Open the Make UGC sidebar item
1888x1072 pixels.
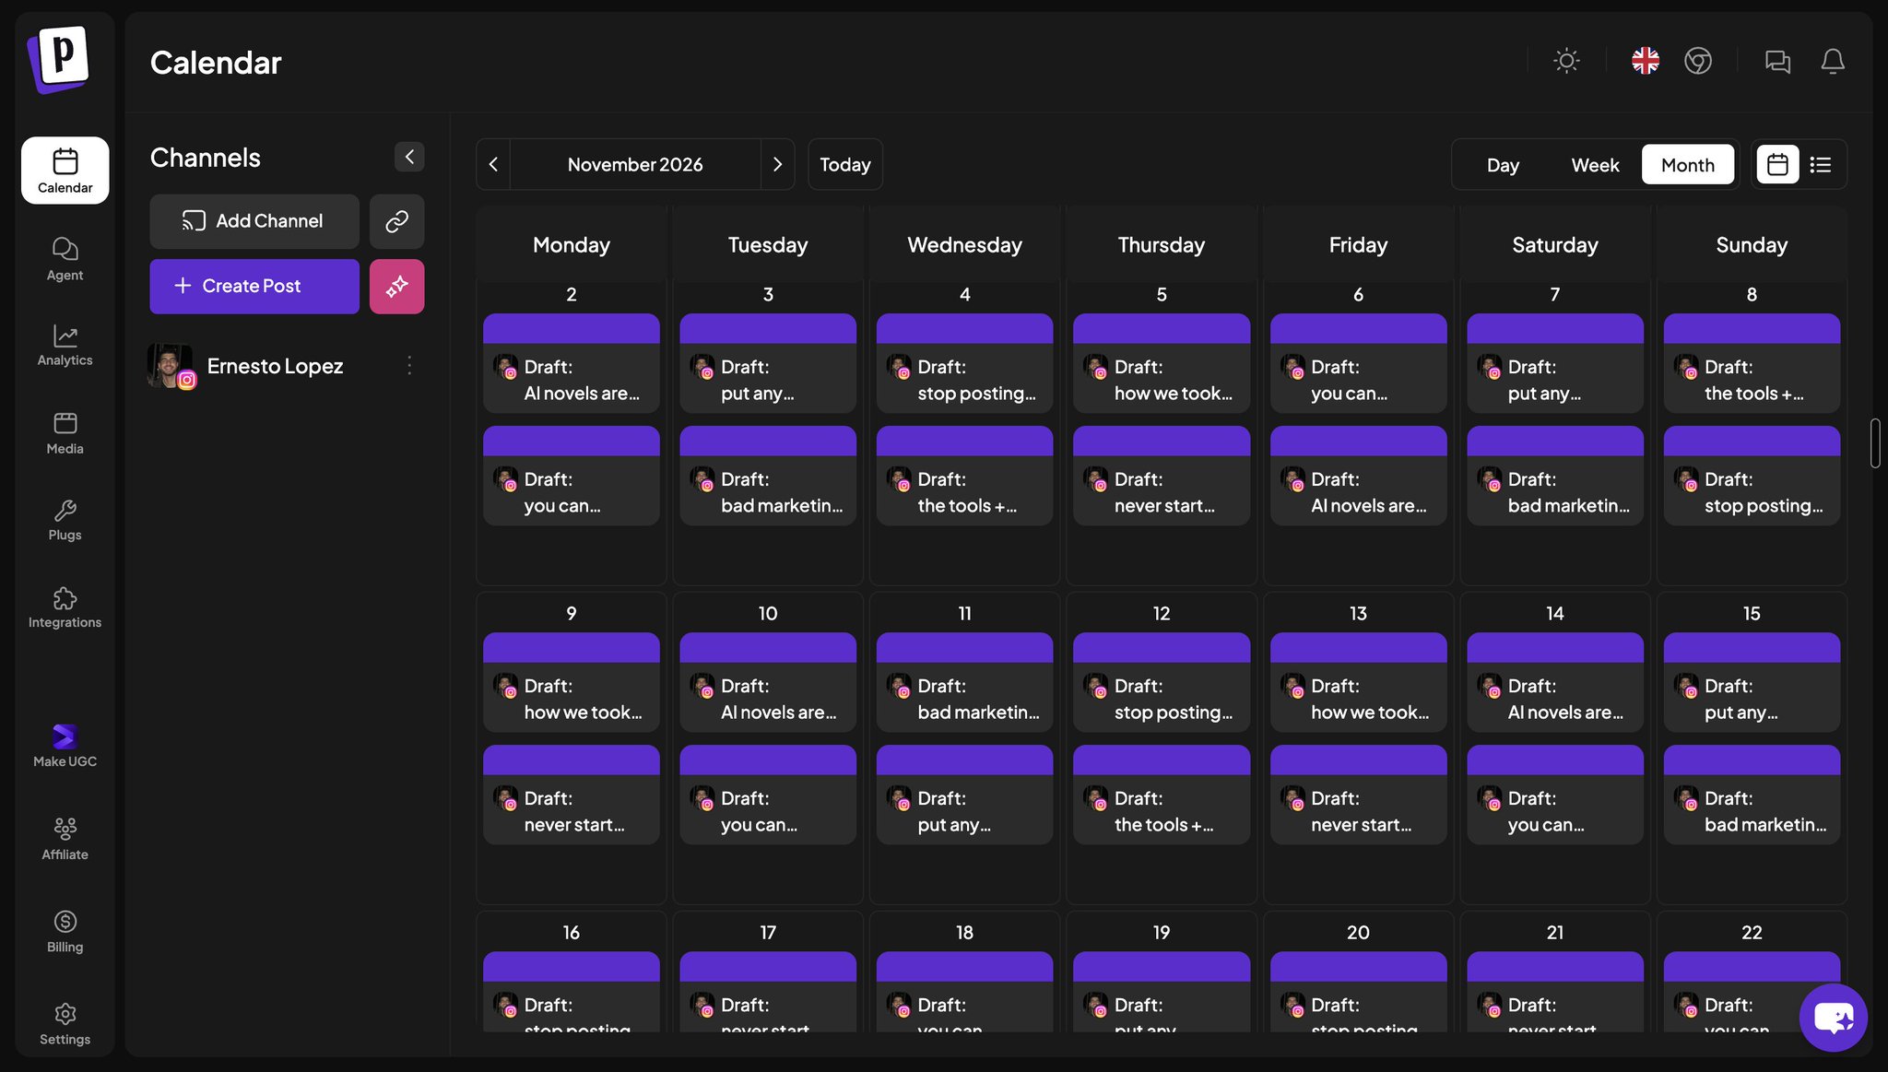pos(65,746)
